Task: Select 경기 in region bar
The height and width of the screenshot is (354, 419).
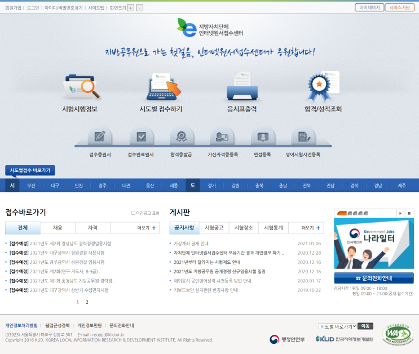Action: 212,185
